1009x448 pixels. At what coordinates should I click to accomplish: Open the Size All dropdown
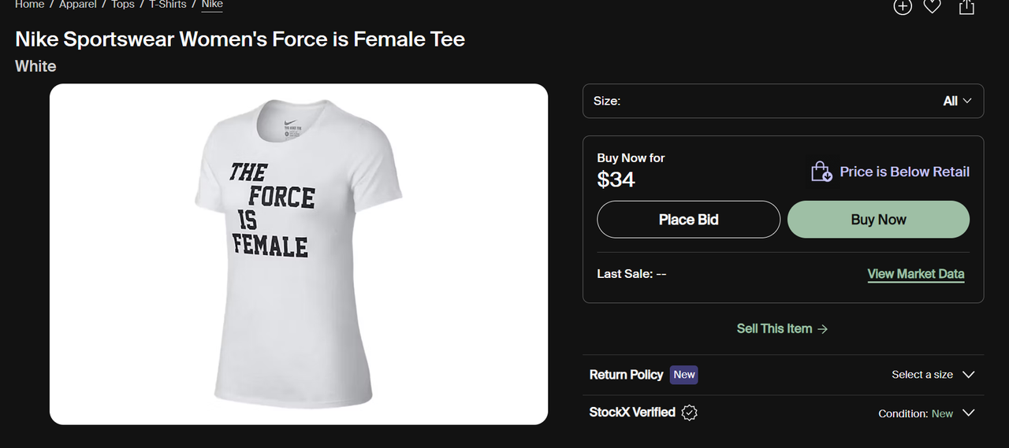(x=957, y=101)
